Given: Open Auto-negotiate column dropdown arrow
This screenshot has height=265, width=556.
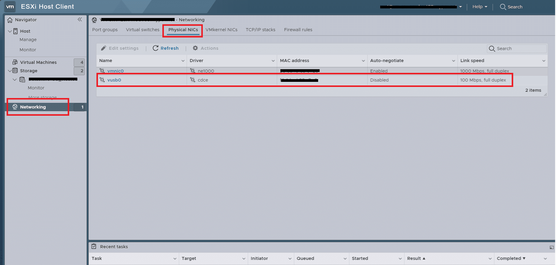Looking at the screenshot, I should pos(454,61).
